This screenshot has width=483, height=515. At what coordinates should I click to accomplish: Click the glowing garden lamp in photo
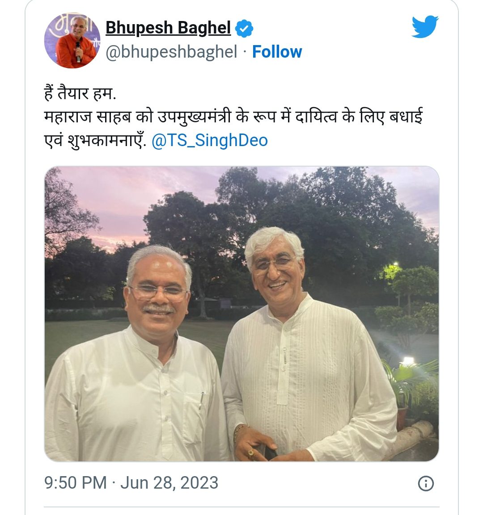(x=408, y=360)
